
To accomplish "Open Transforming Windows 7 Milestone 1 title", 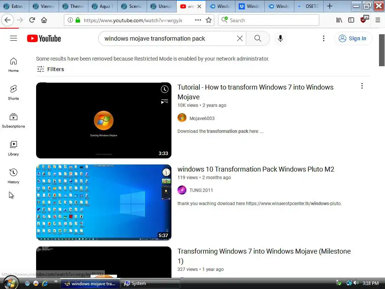I will point(264,256).
